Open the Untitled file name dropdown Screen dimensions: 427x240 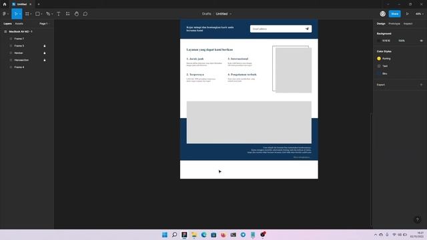231,14
